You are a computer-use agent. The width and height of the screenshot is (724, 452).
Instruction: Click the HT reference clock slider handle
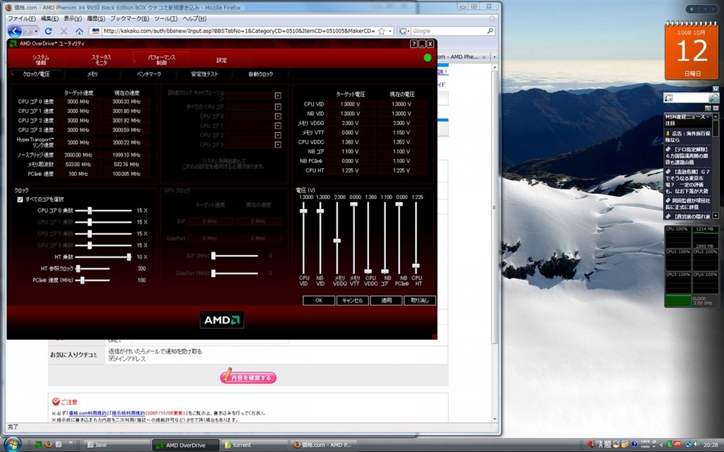[78, 268]
